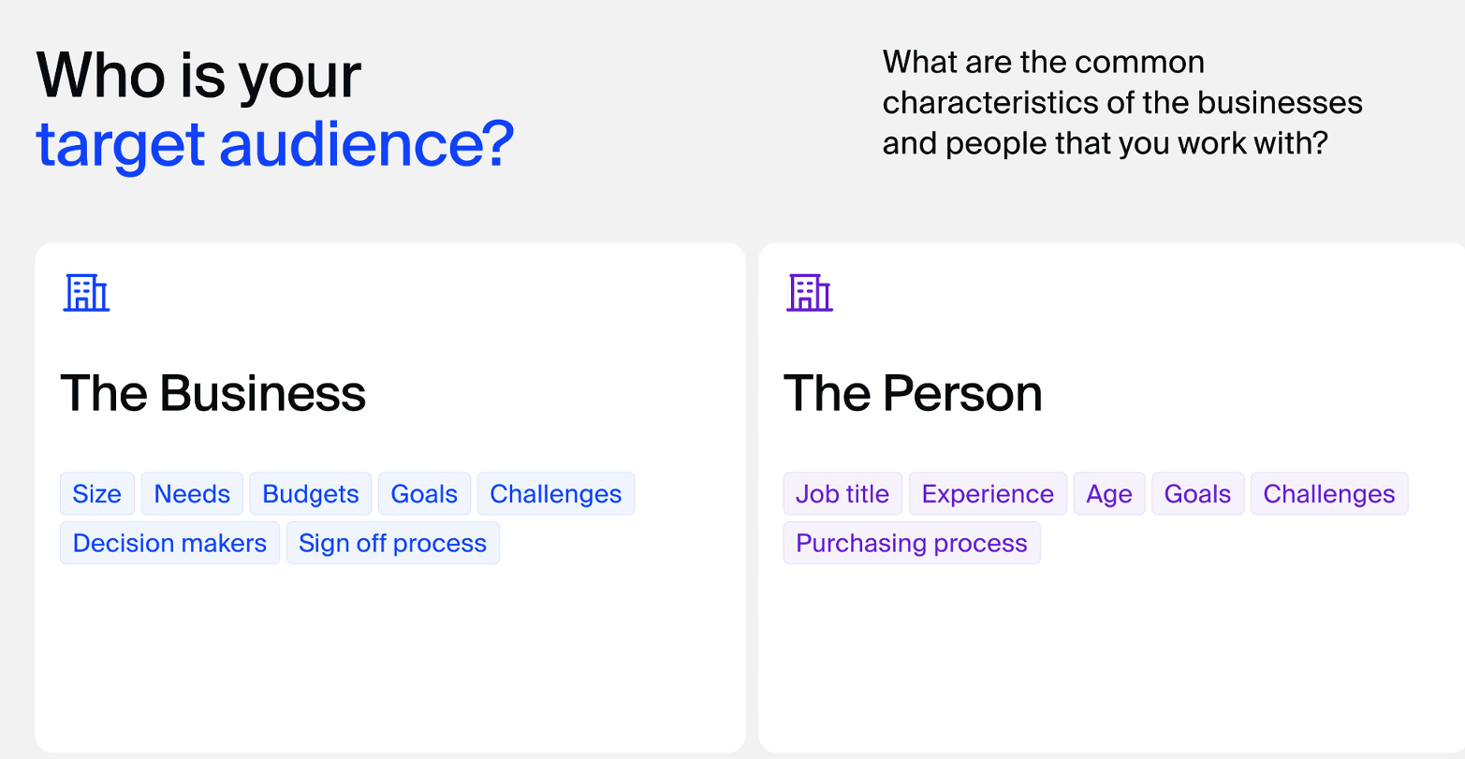This screenshot has height=759, width=1465.
Task: Click the blue 'target audience?' heading text
Action: click(x=275, y=145)
